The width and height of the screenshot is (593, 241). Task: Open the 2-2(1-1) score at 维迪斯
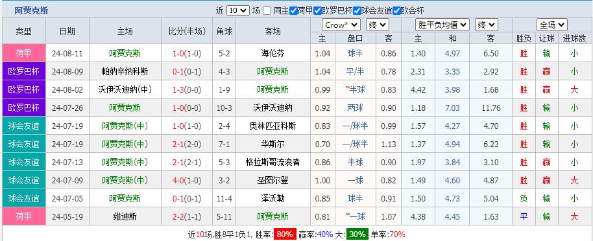187,216
